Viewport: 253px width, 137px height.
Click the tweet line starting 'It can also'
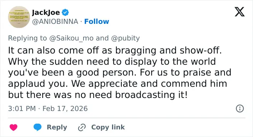point(115,50)
